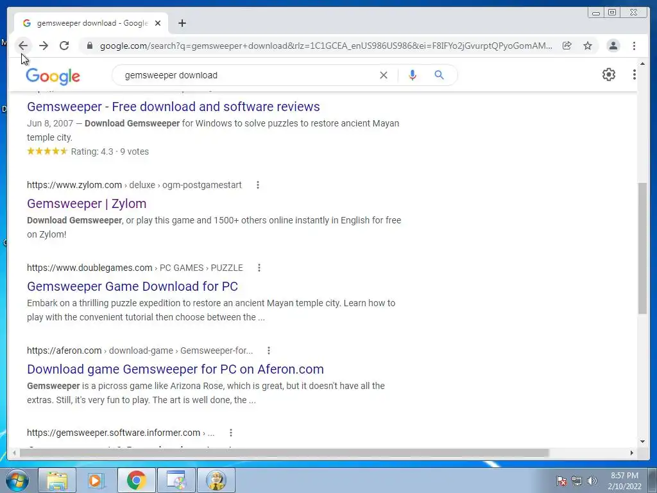Open more options for Zylom result
Image resolution: width=657 pixels, height=493 pixels.
click(258, 185)
